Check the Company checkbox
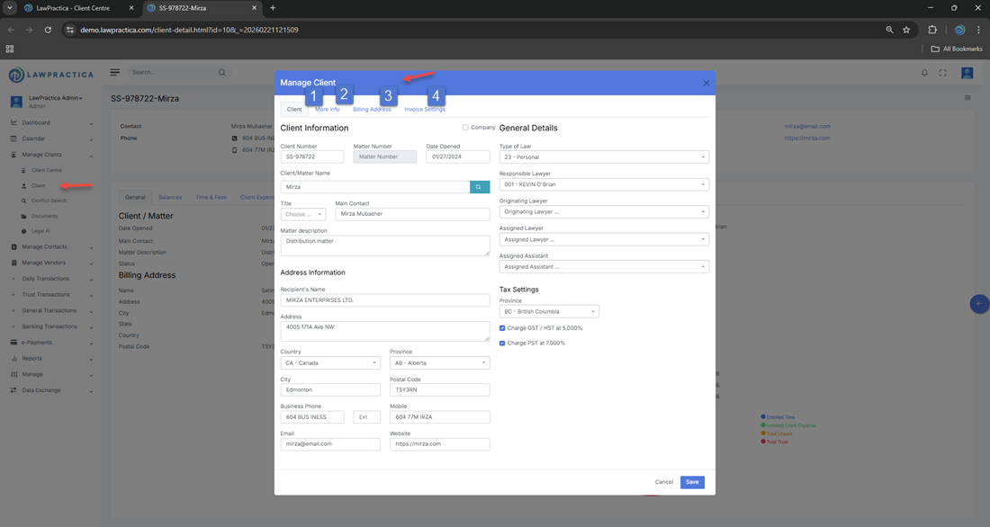 [x=465, y=128]
